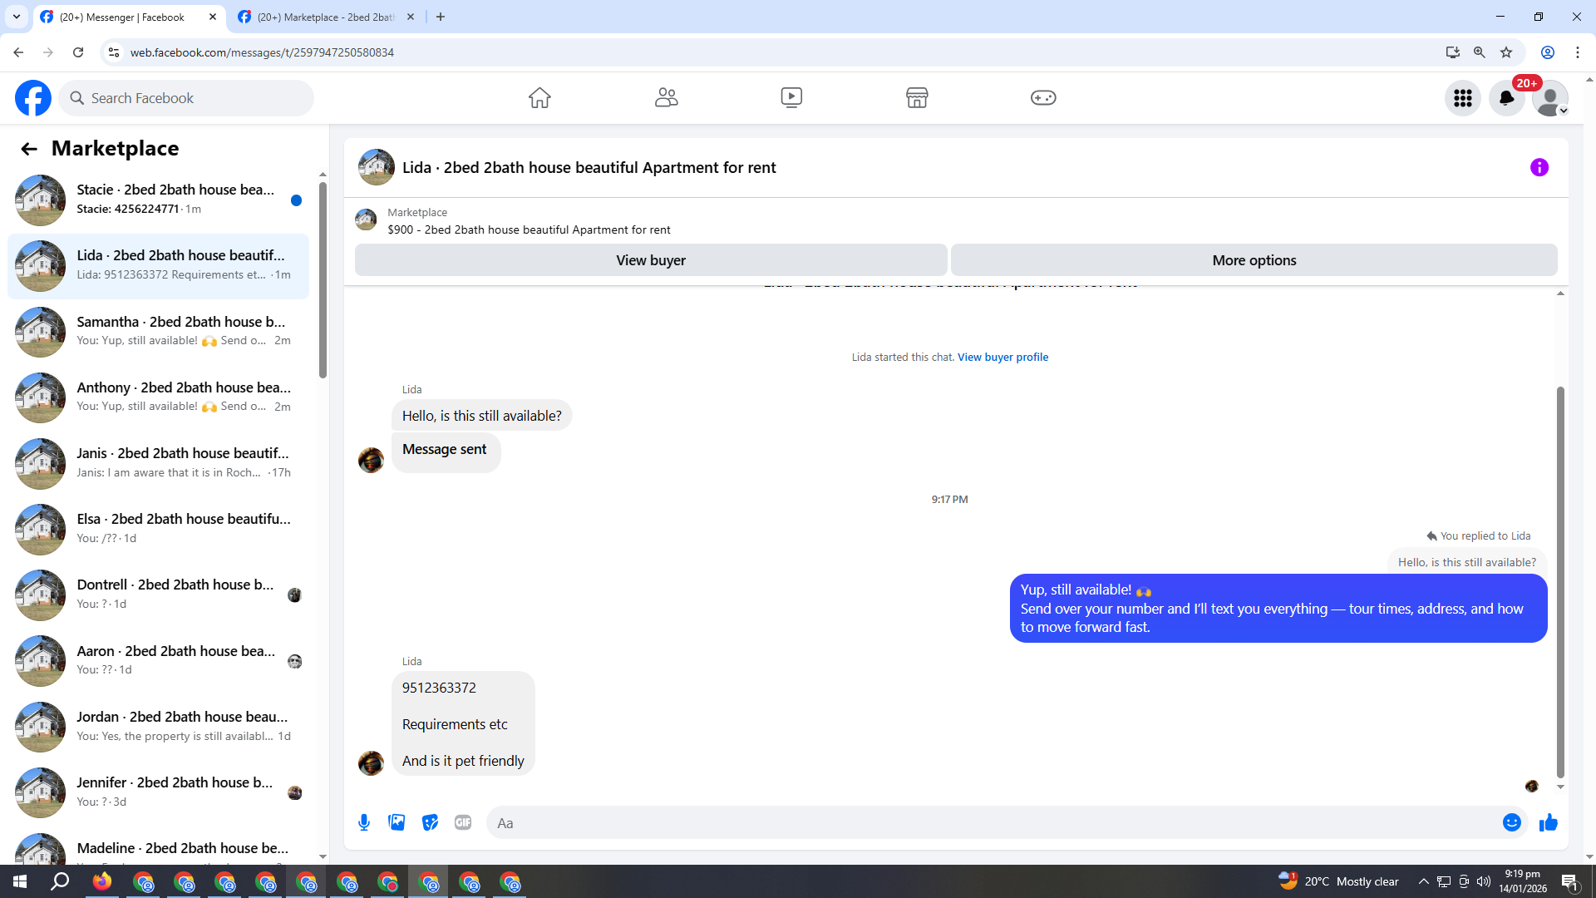Click the View buyer button

point(650,260)
